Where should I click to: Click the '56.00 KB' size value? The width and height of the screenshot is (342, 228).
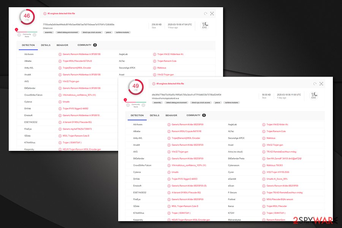(x=266, y=95)
